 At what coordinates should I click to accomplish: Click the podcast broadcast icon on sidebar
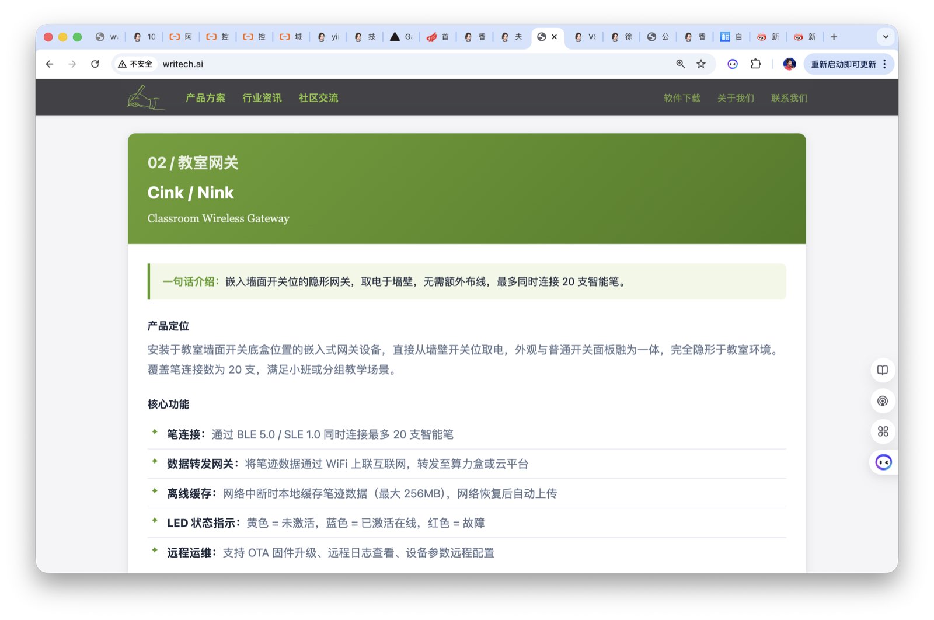[x=883, y=401]
